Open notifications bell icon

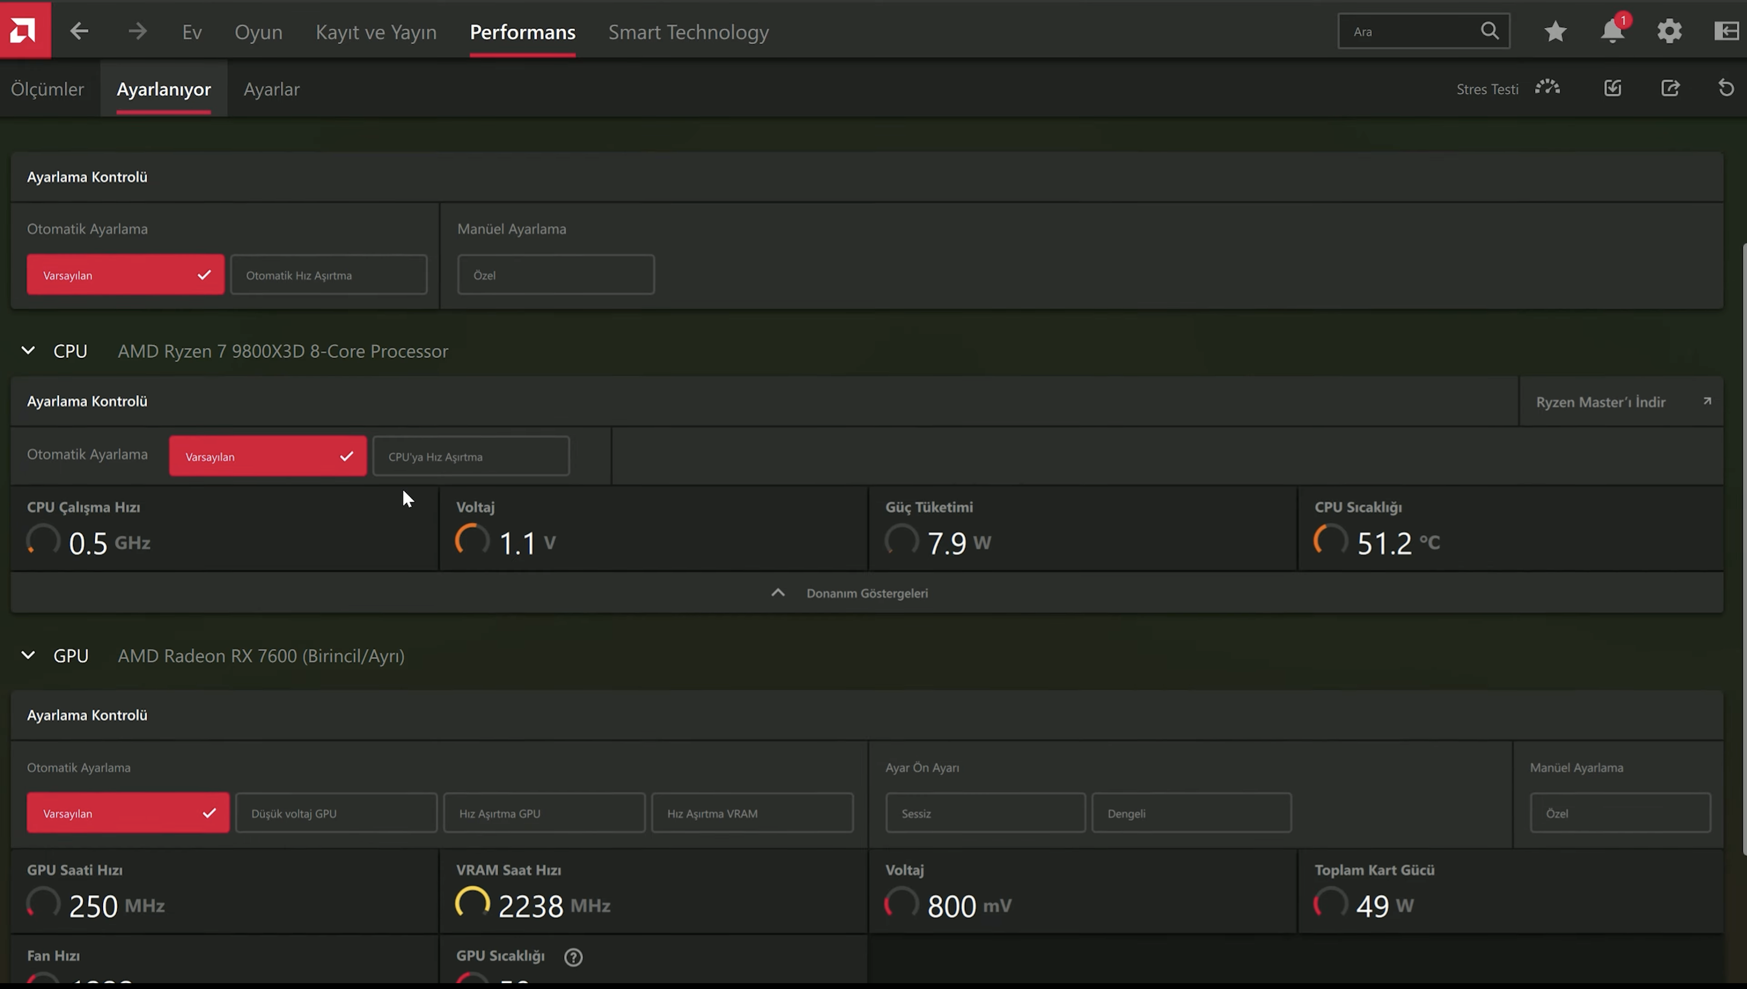point(1612,31)
